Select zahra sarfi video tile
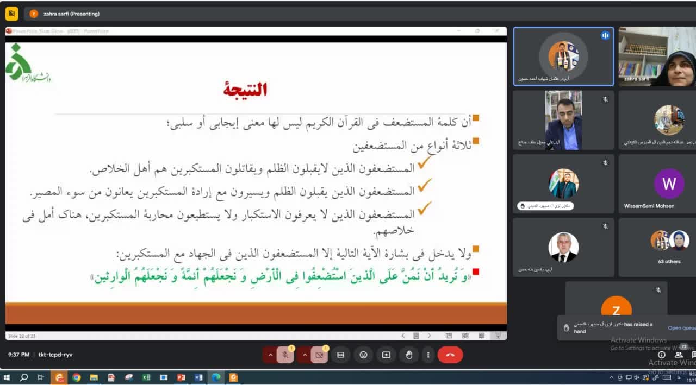This screenshot has height=385, width=696. 657,56
